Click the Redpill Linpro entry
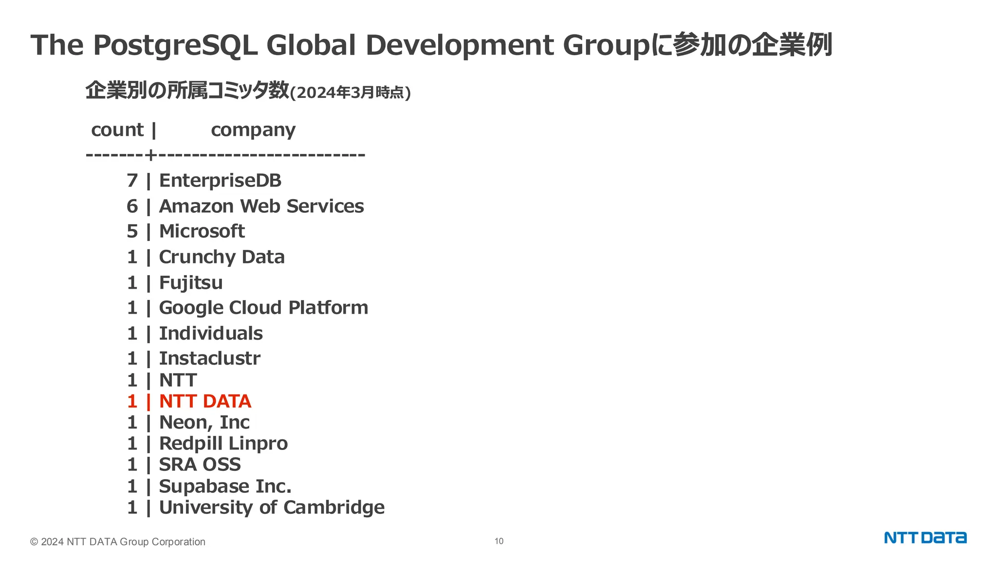 point(223,444)
